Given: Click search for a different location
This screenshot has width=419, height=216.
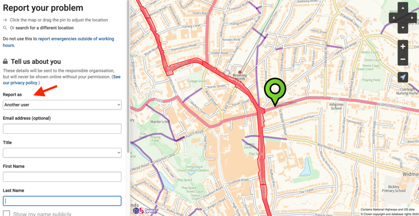Looking at the screenshot, I should pos(44,28).
